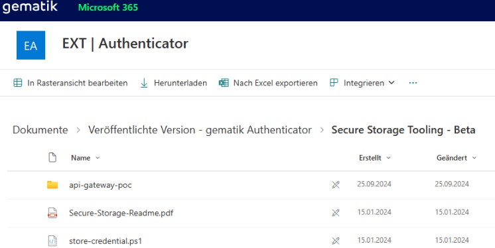The height and width of the screenshot is (248, 495).
Task: Open the Geändert column dropdown
Action: (474, 158)
